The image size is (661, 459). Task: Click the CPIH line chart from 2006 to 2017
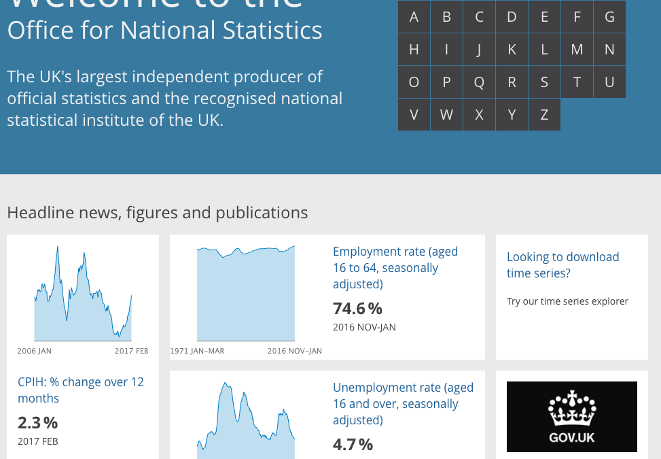point(83,294)
